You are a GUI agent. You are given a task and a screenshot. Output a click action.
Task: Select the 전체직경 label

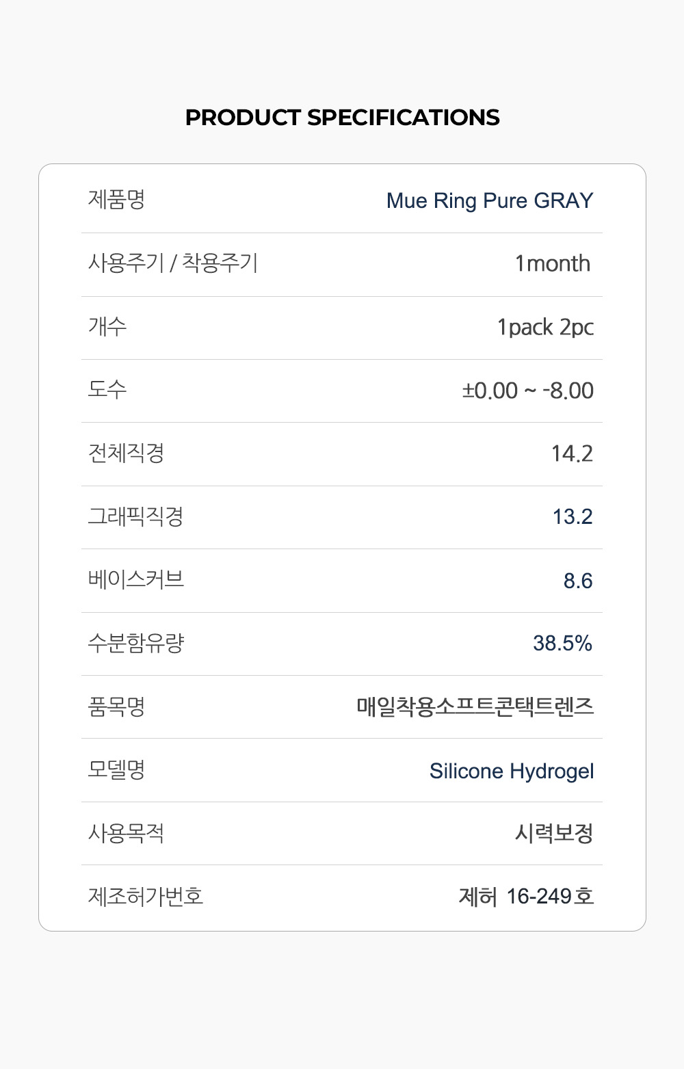click(x=126, y=453)
